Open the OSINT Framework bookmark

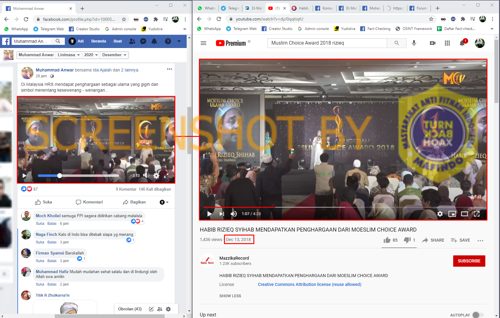coord(414,29)
